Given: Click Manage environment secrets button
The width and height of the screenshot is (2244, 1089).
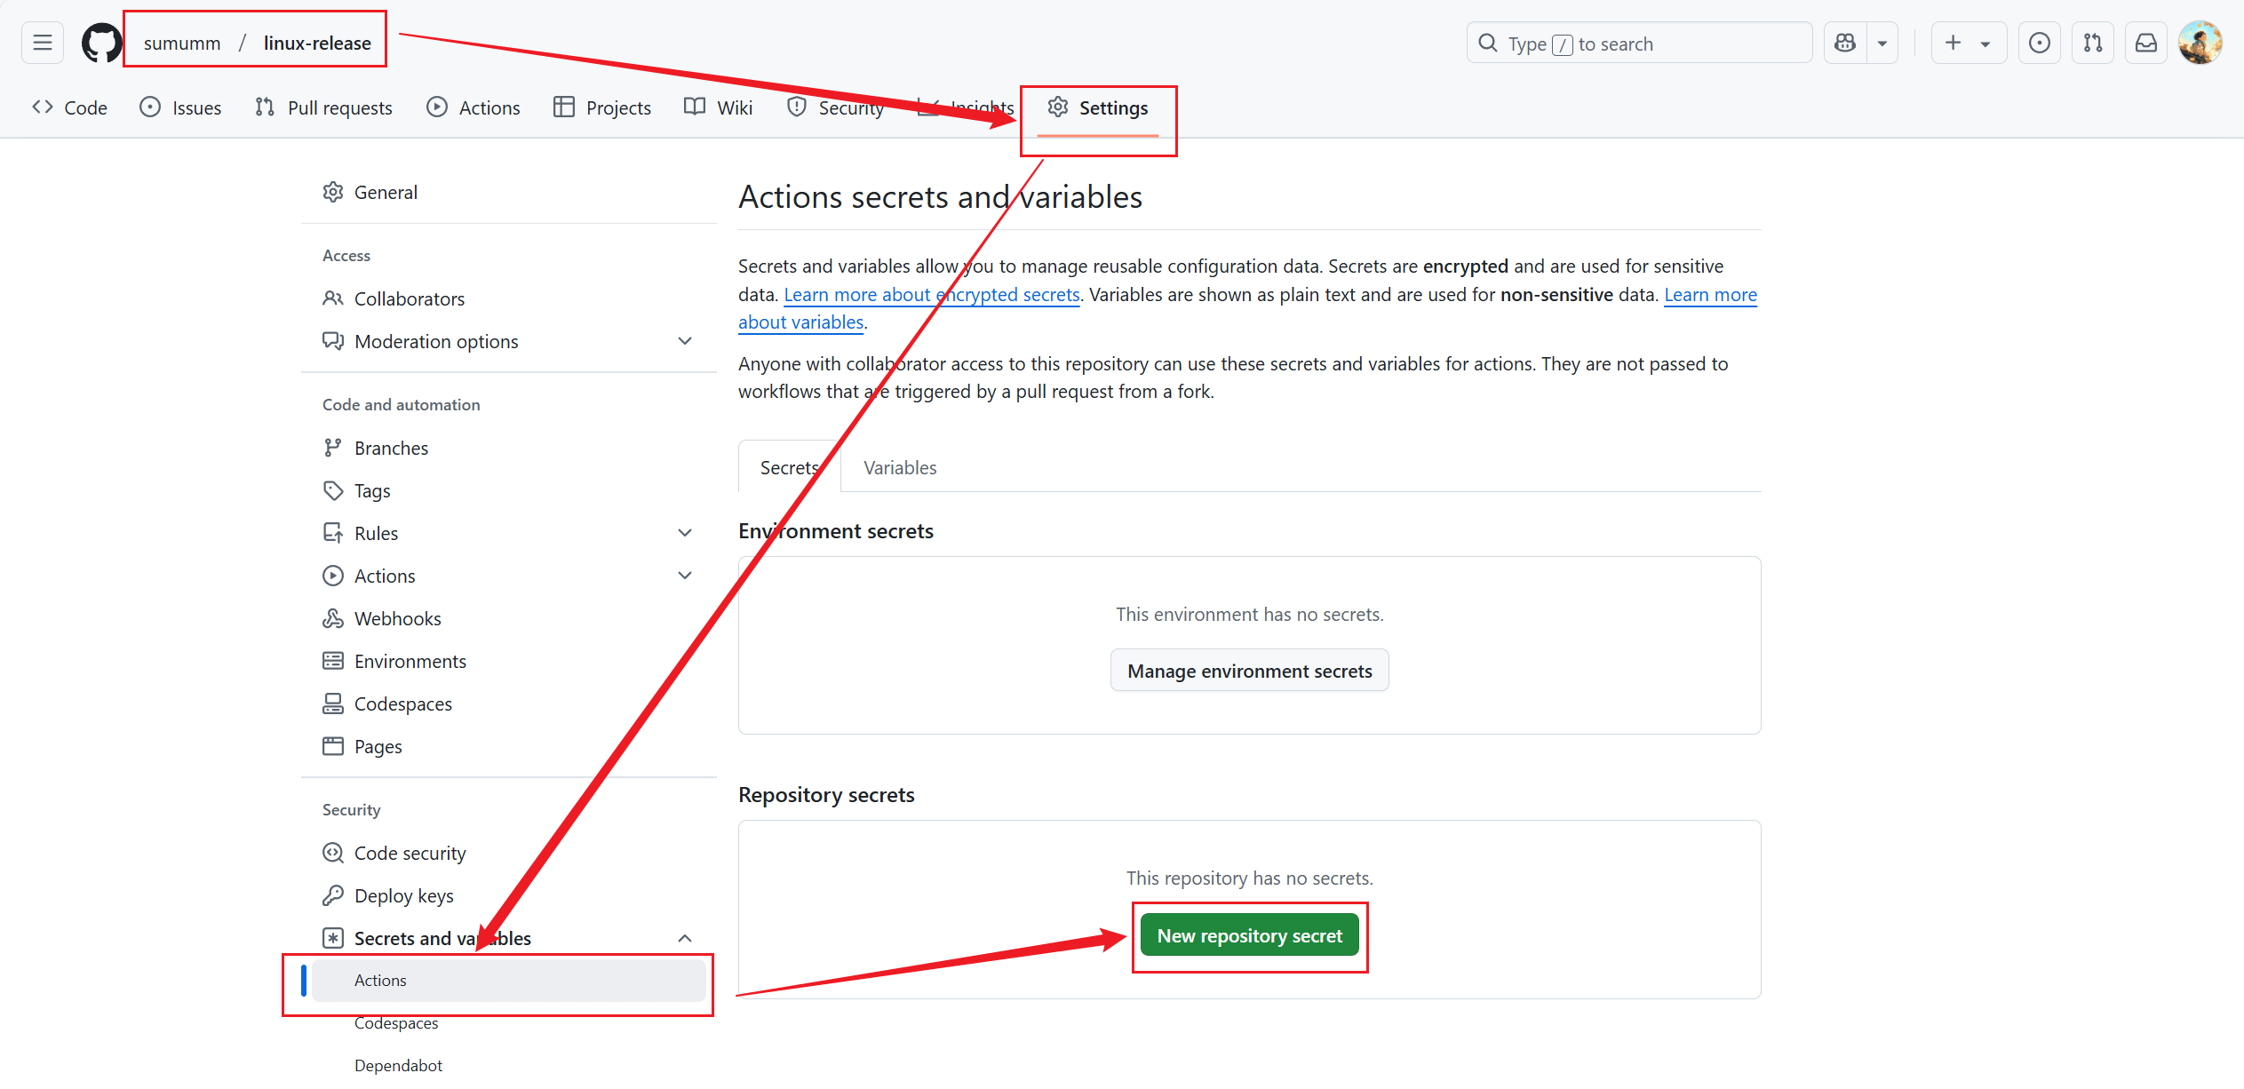Looking at the screenshot, I should pos(1249,671).
